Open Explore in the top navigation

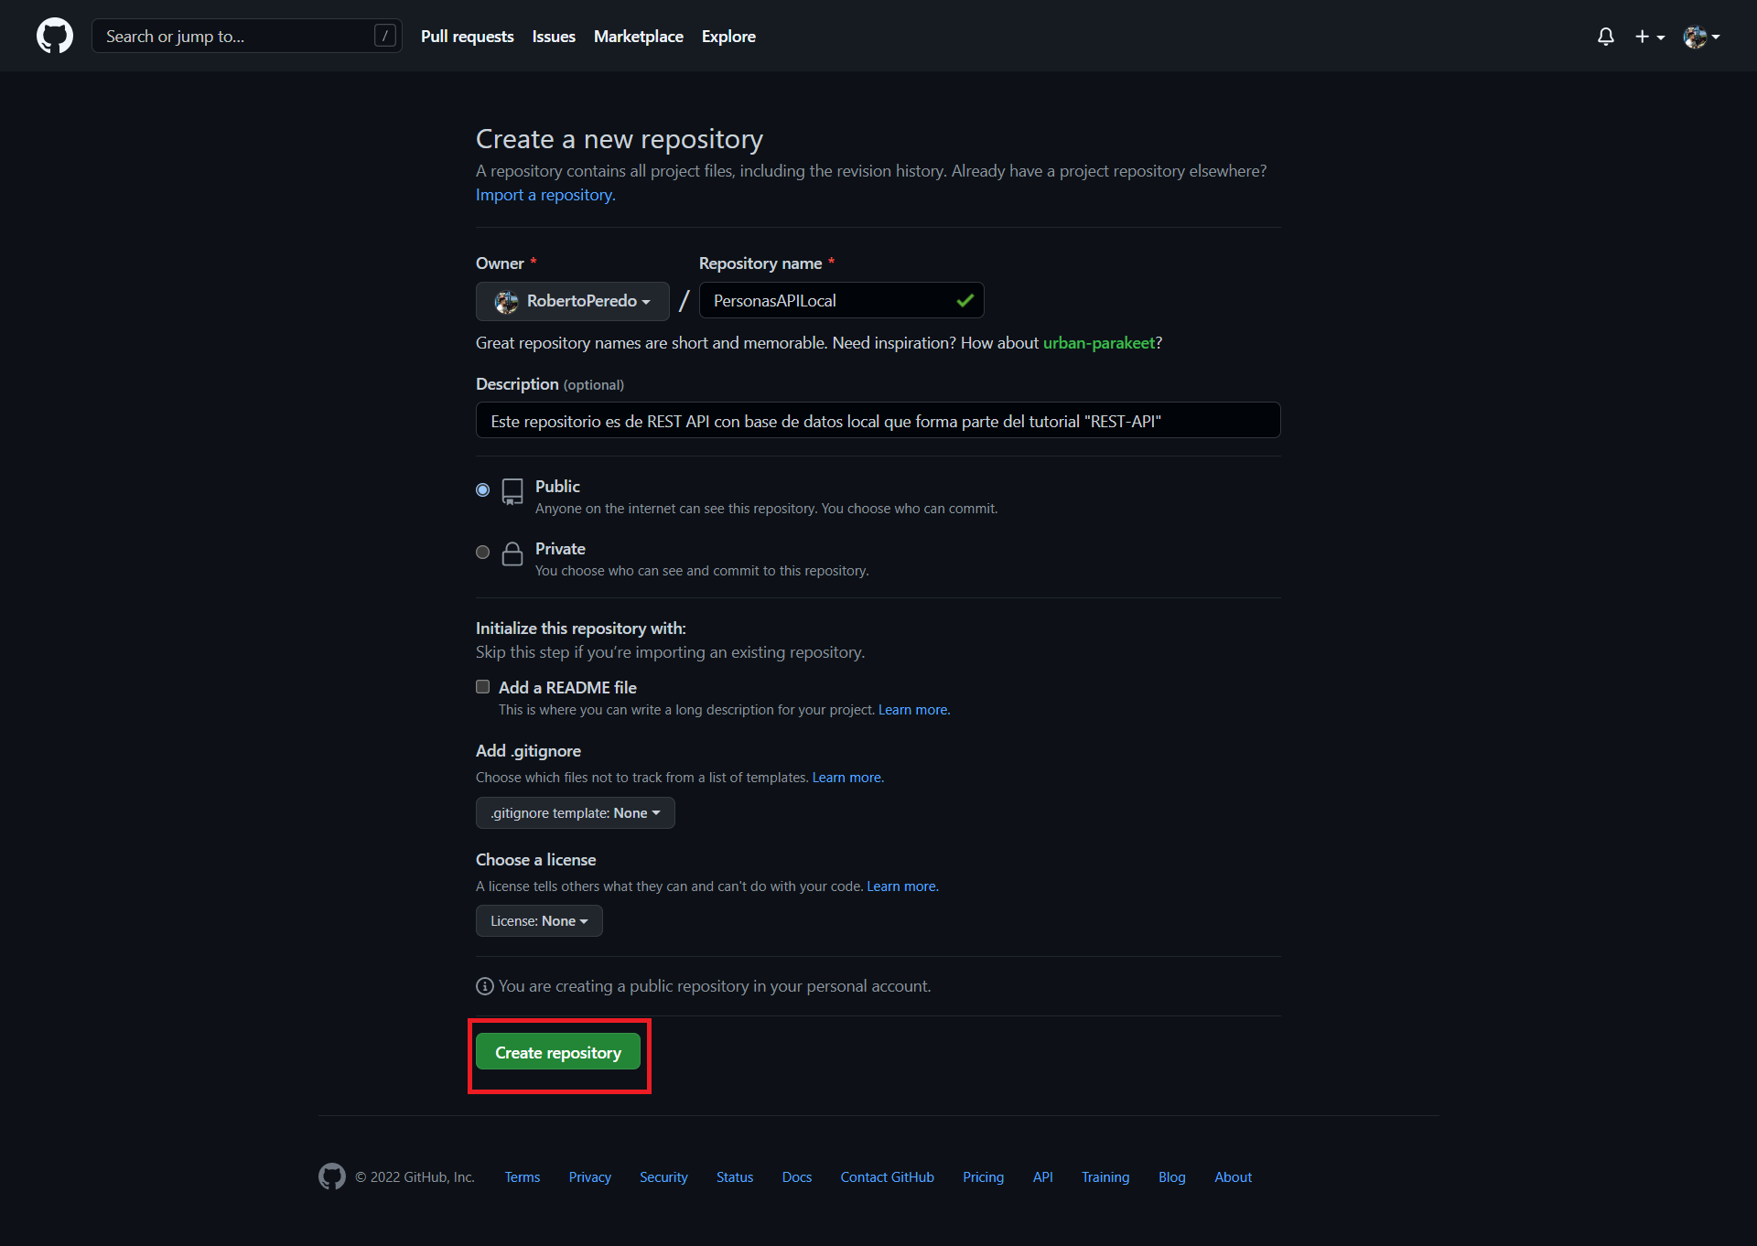pyautogui.click(x=728, y=37)
